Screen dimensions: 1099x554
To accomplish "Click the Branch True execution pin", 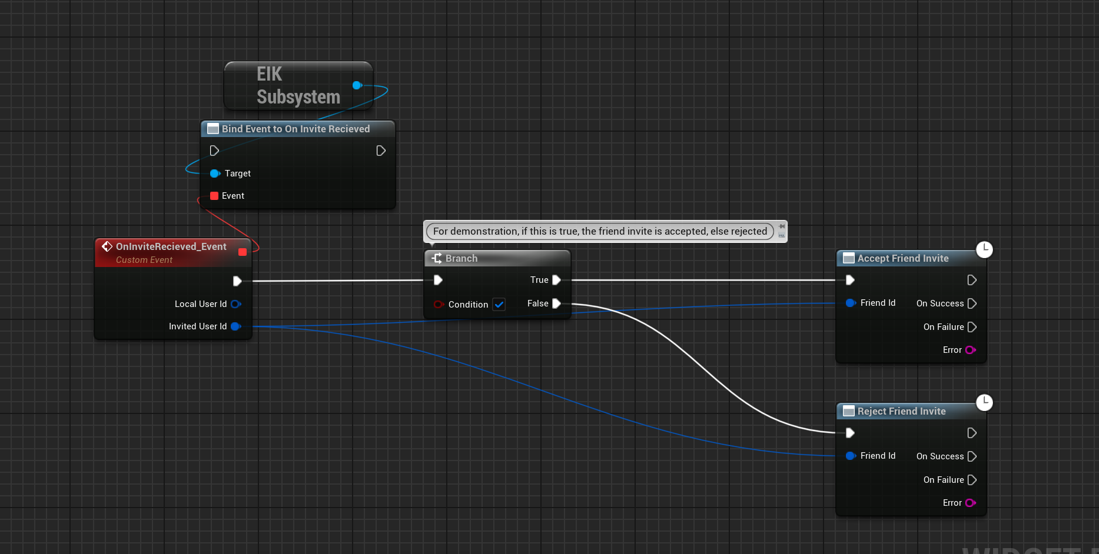I will coord(556,280).
